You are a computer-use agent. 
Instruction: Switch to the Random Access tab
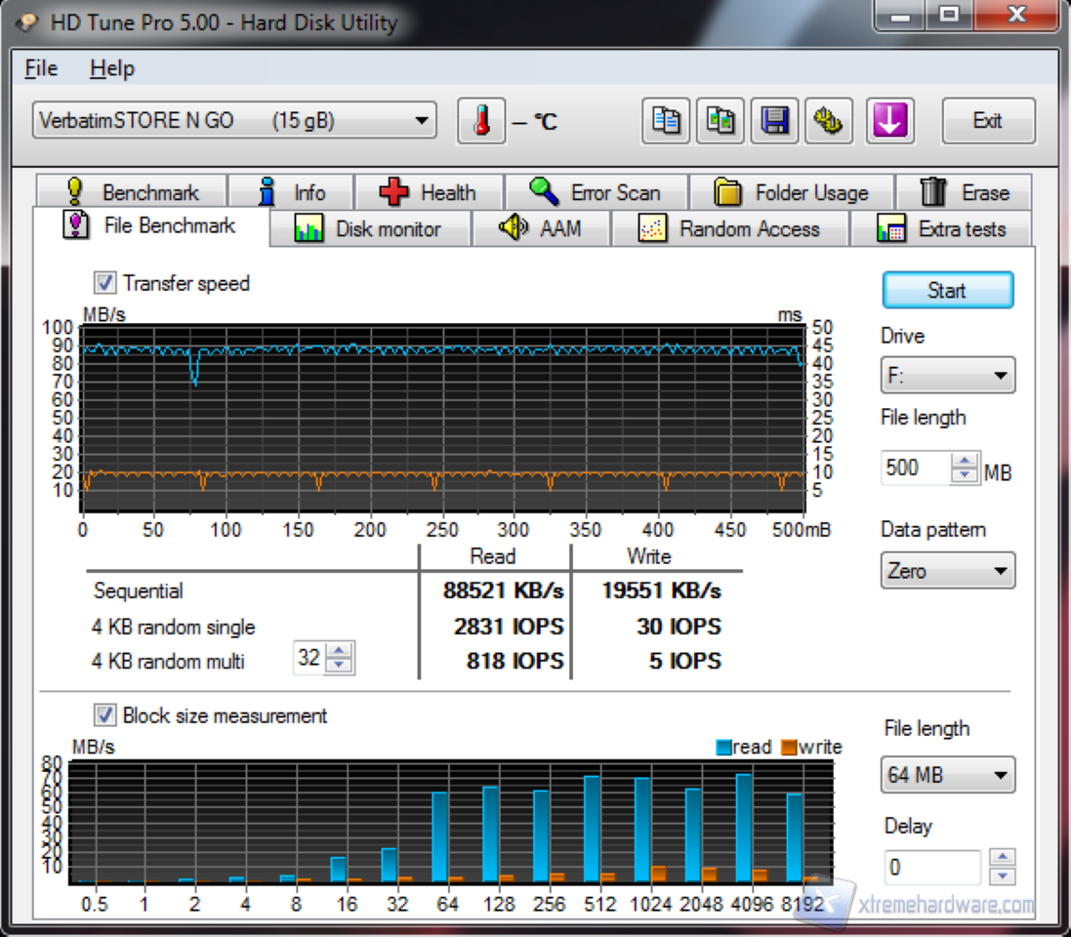click(x=729, y=229)
